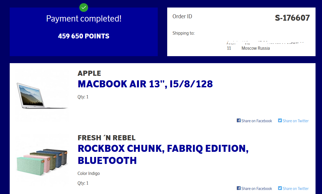The height and width of the screenshot is (194, 322).
Task: Select the order number S-176607
Action: point(292,18)
